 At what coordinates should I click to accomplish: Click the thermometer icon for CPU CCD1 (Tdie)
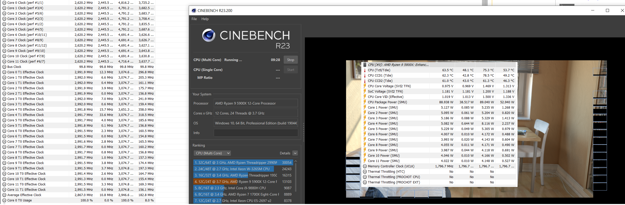pos(365,75)
